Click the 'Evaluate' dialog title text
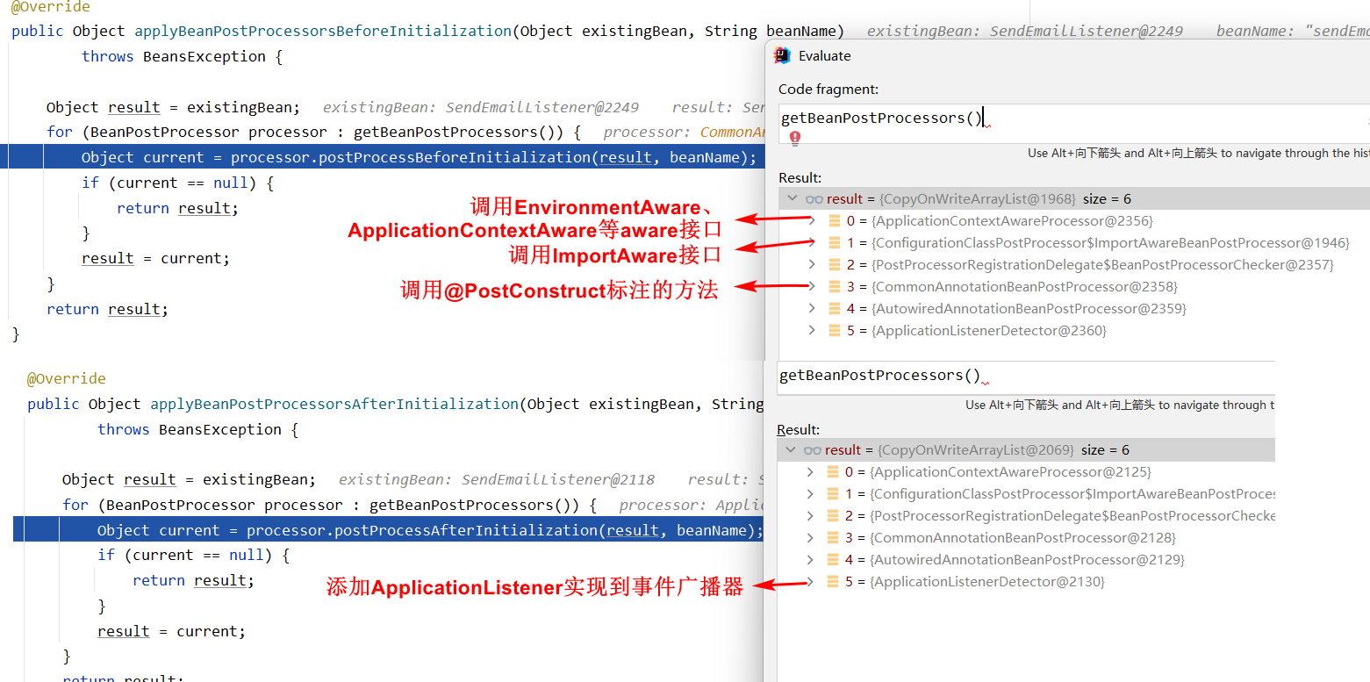Image resolution: width=1370 pixels, height=682 pixels. coord(824,55)
